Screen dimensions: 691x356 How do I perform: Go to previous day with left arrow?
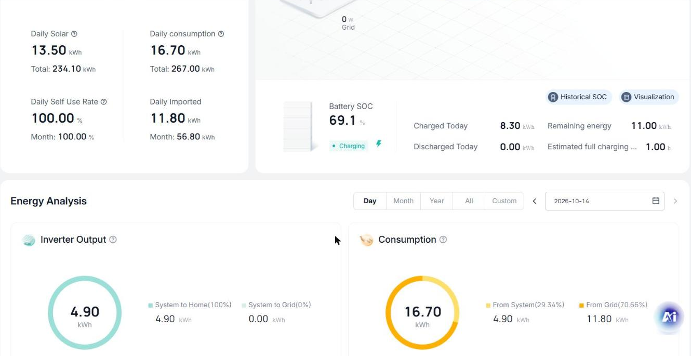(534, 201)
